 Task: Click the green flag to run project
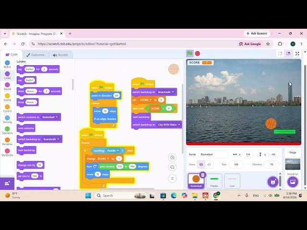pyautogui.click(x=190, y=53)
